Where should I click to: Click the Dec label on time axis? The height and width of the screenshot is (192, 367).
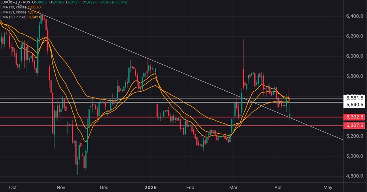(x=104, y=188)
